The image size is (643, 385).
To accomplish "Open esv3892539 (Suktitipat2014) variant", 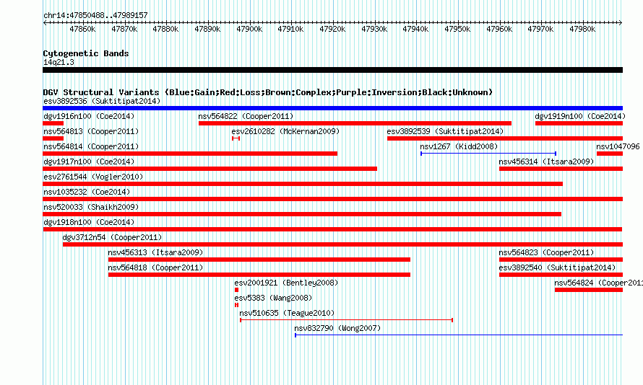I will point(445,131).
